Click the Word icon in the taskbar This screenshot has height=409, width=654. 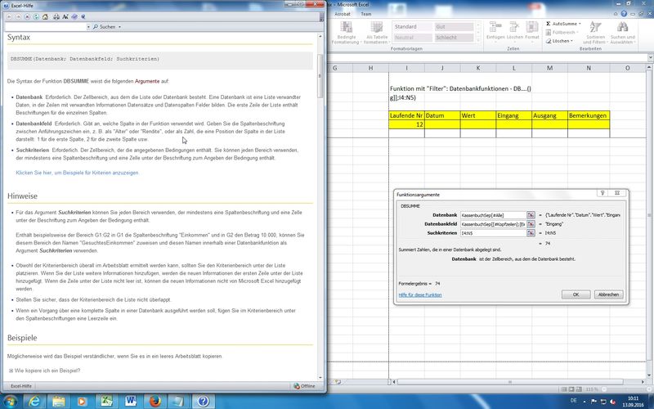(x=130, y=401)
